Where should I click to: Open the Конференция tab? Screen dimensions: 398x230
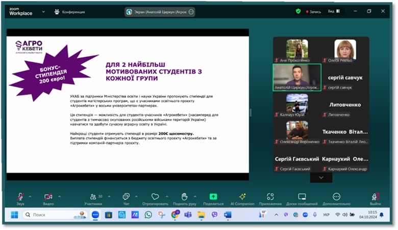pyautogui.click(x=70, y=12)
